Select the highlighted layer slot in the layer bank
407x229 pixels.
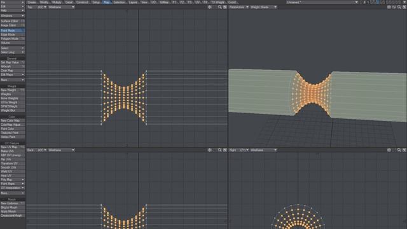(378, 2)
